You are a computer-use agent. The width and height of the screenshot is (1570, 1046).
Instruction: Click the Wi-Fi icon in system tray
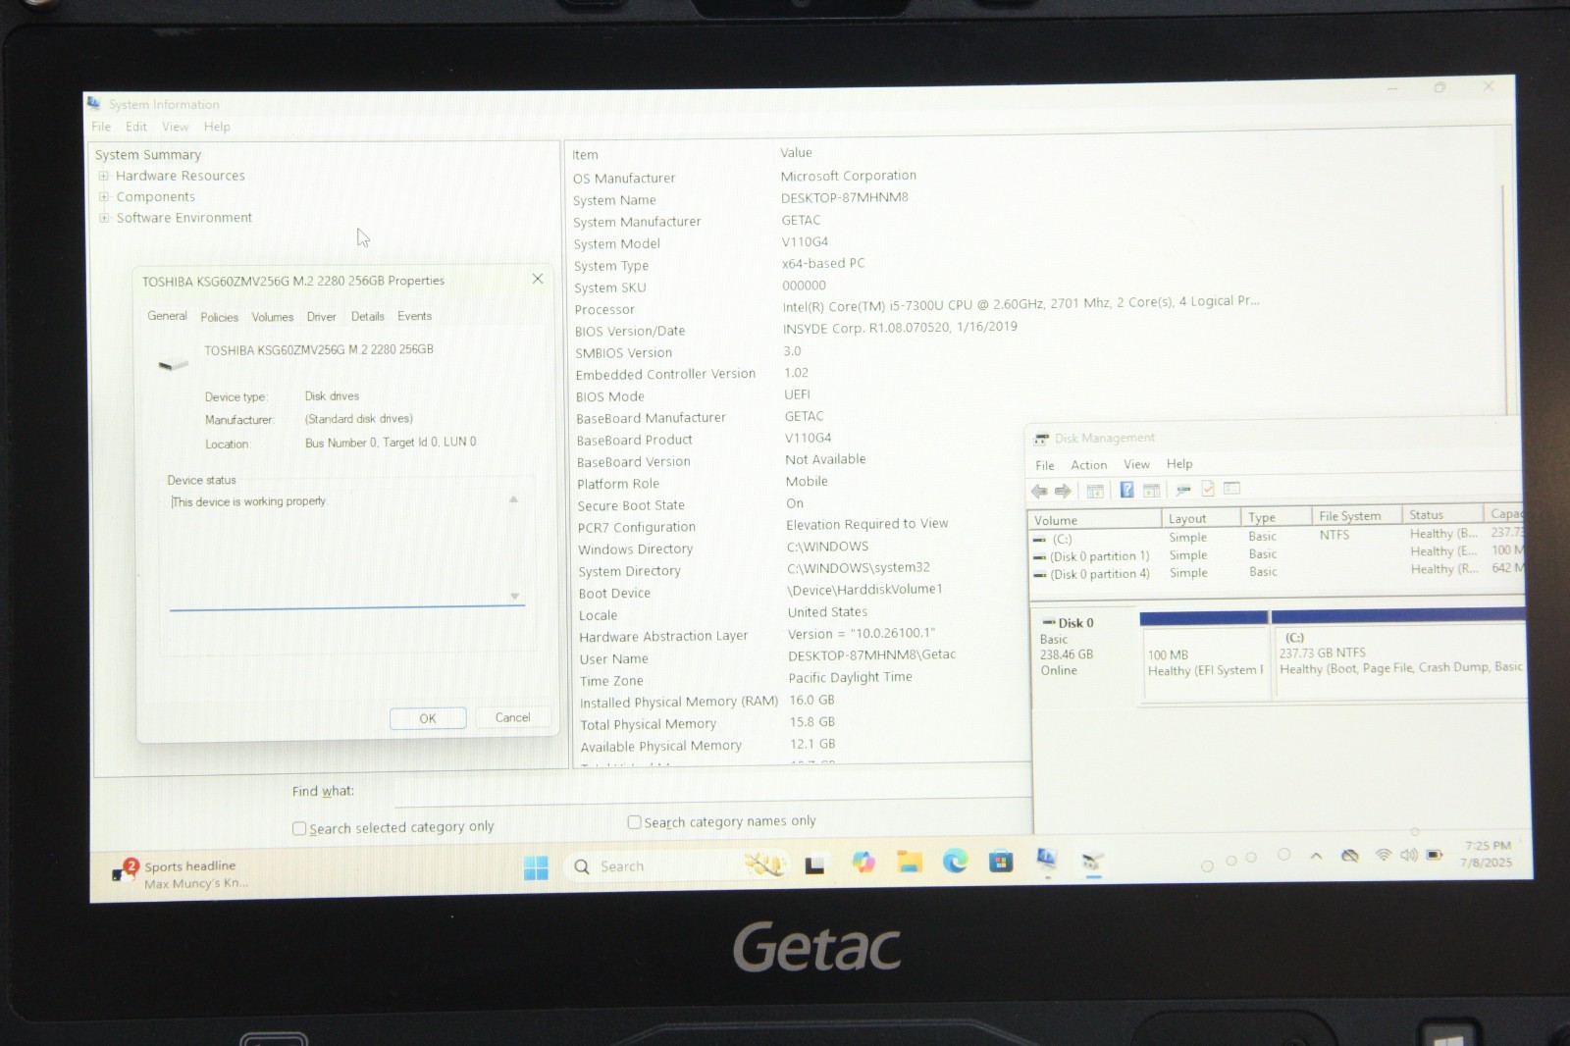[1384, 855]
